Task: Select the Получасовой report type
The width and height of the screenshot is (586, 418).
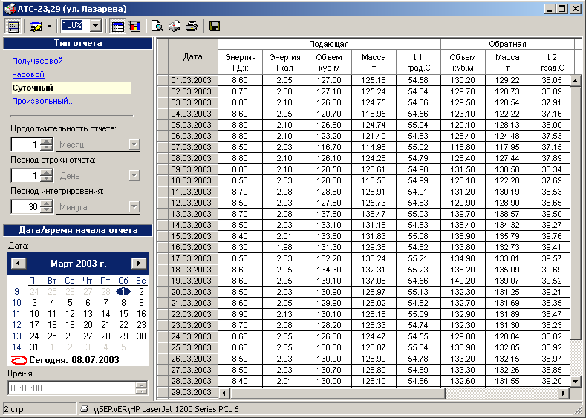Action: pyautogui.click(x=37, y=61)
